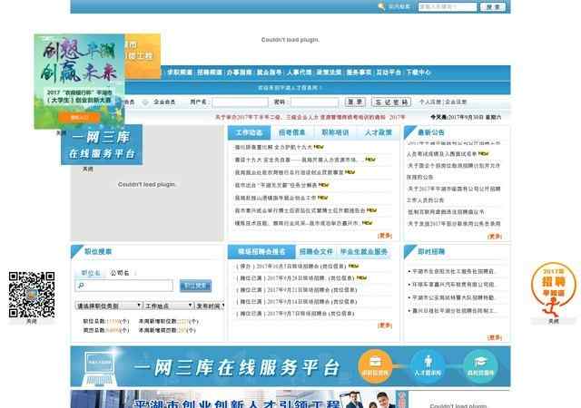Click the 职位搜索 search button
This screenshot has width=581, height=408.
pyautogui.click(x=195, y=286)
